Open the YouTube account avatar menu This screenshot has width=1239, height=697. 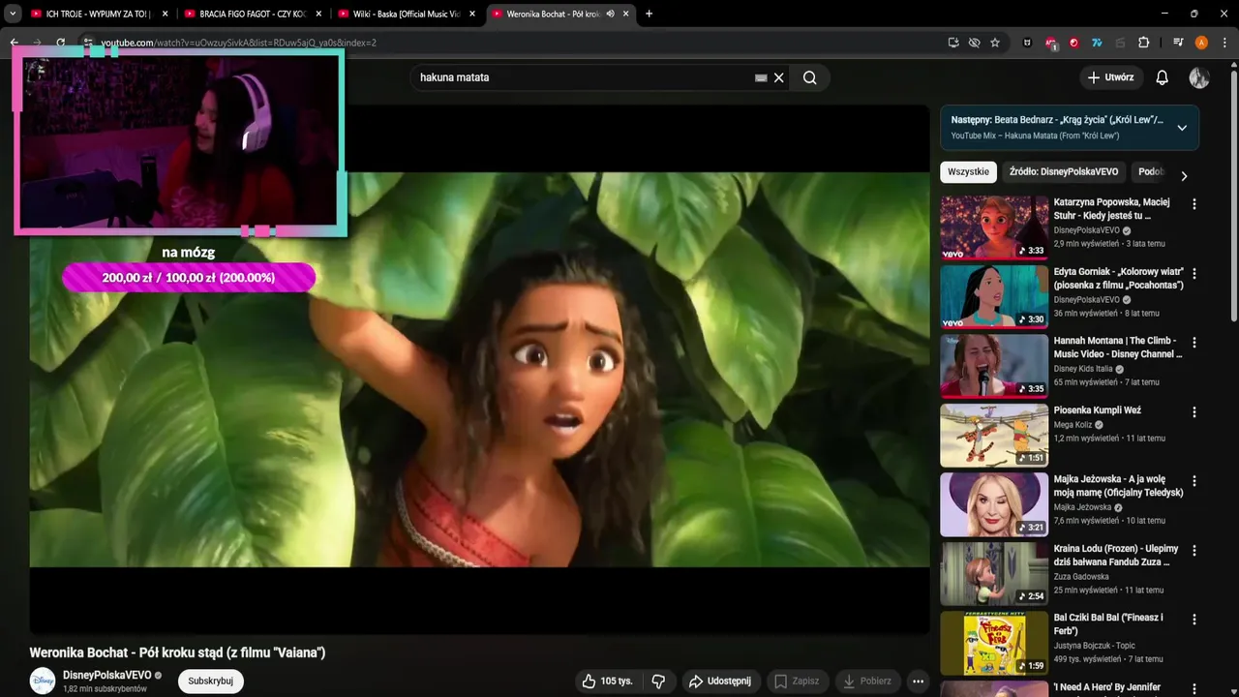pyautogui.click(x=1199, y=77)
